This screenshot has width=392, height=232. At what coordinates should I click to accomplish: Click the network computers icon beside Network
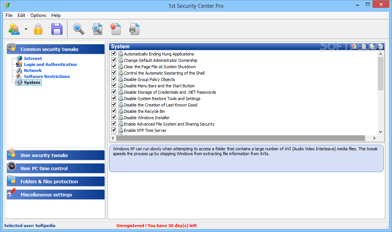point(19,70)
